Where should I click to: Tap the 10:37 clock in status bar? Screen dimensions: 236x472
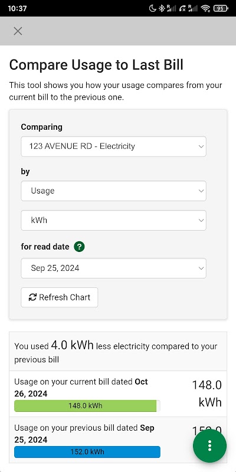17,8
